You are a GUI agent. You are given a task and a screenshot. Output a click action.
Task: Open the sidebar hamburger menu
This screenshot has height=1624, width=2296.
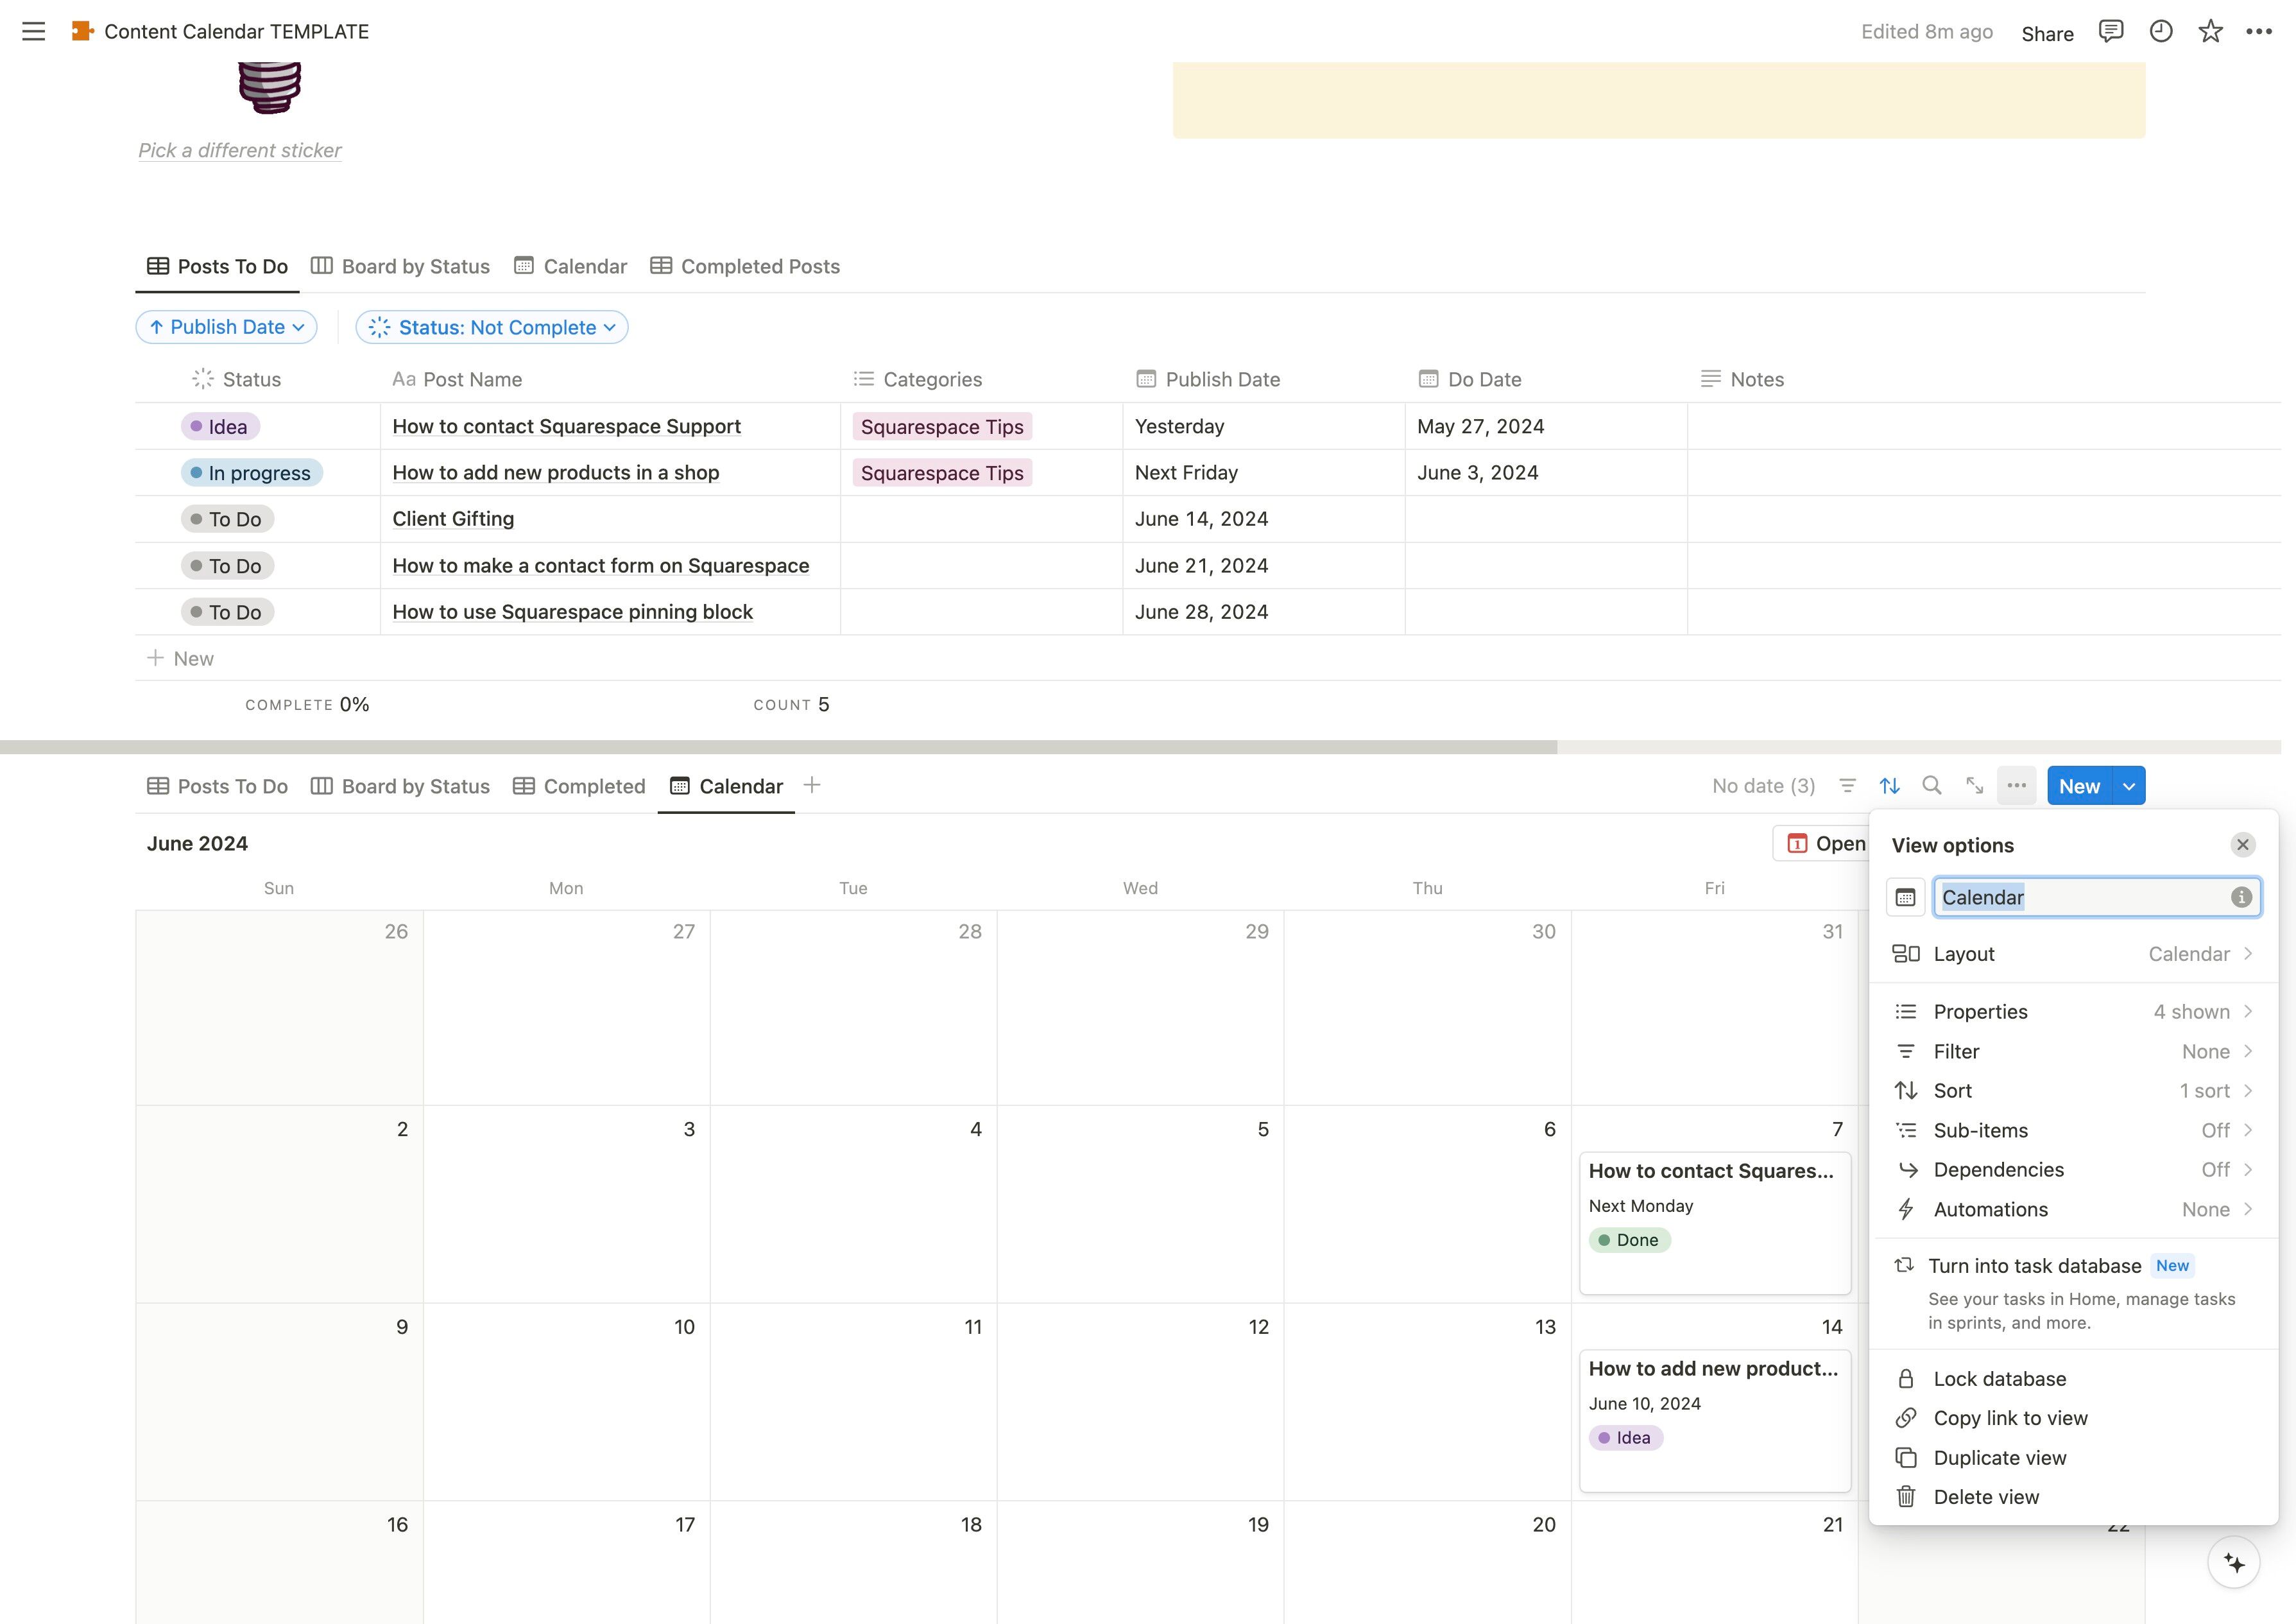pos(33,31)
